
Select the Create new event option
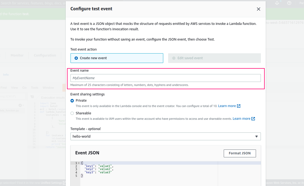(x=117, y=58)
